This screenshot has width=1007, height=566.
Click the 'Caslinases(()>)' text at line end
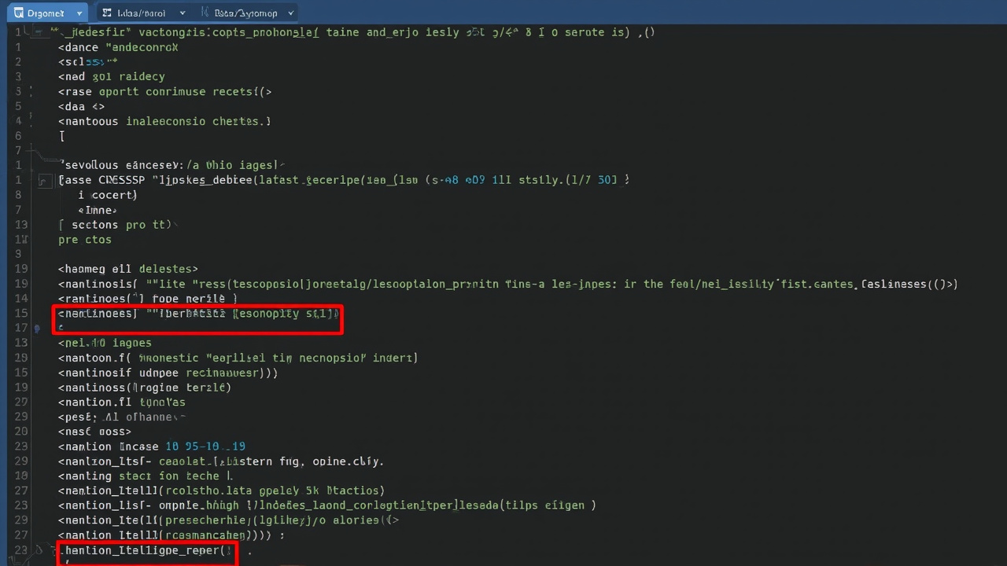coord(909,284)
